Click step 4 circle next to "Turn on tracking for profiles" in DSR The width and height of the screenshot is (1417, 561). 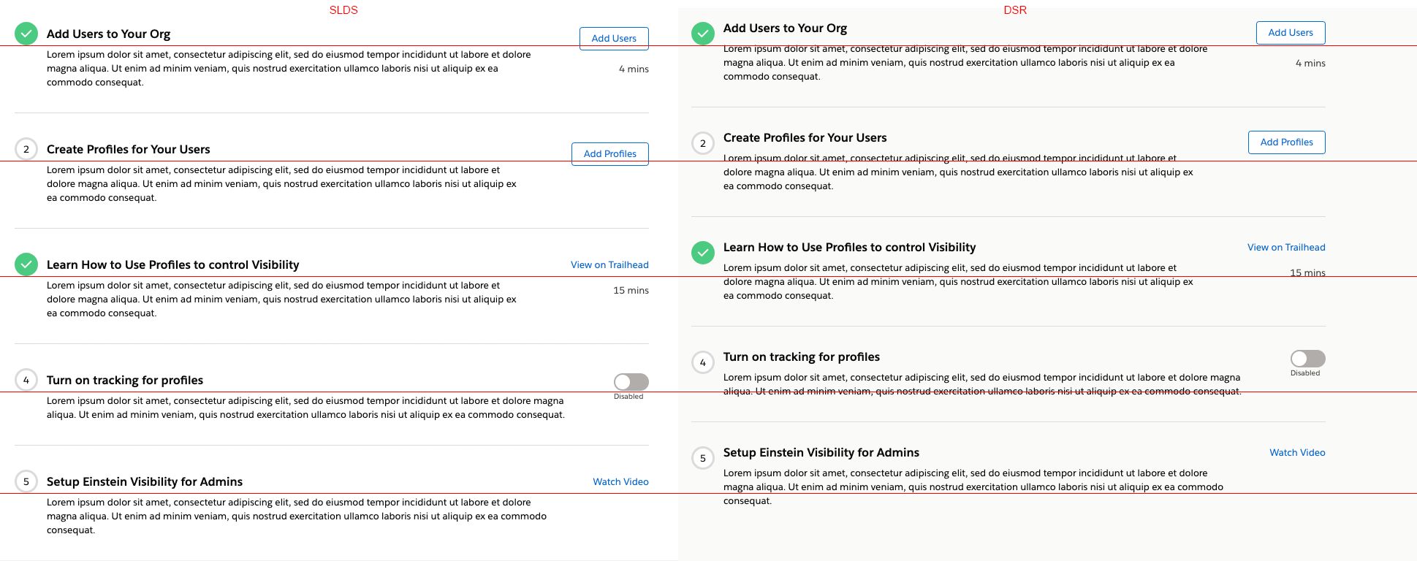pyautogui.click(x=703, y=362)
